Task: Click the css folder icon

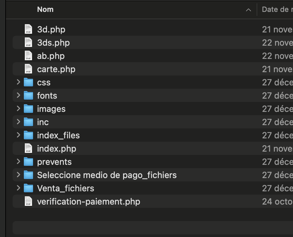Action: (x=29, y=82)
